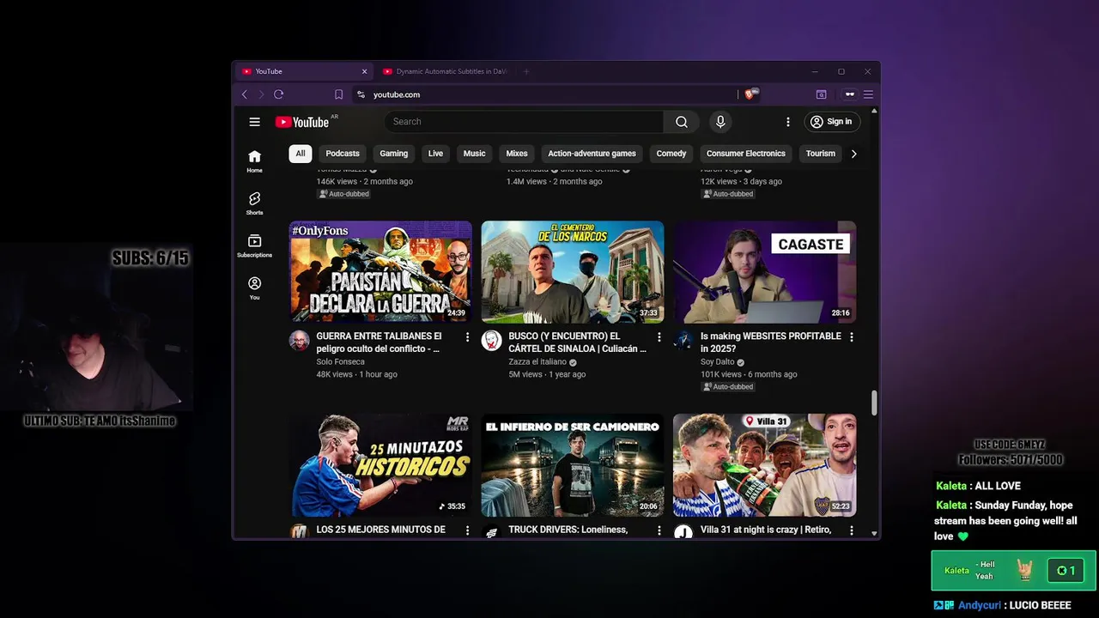
Task: Open BUSCO (Y ENCUENTRO) EL CÁRTEL title
Action: (x=577, y=342)
